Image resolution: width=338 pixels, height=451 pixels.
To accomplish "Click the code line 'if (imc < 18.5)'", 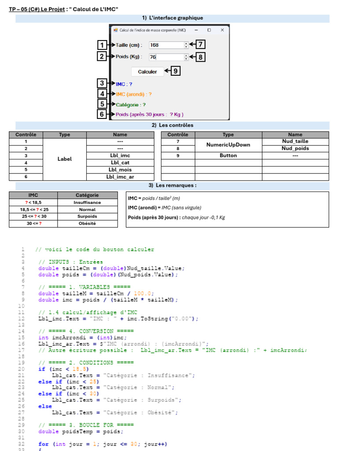I will click(63, 369).
